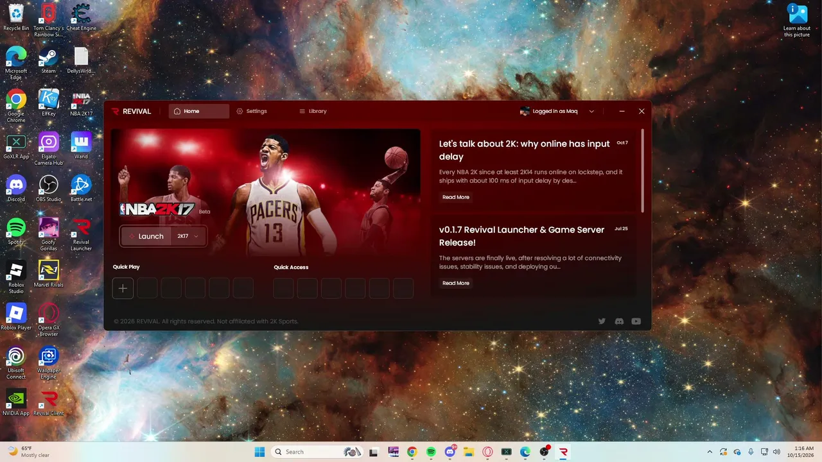Open the Home tab in Revival
Viewport: 822px width, 462px height.
[x=198, y=111]
